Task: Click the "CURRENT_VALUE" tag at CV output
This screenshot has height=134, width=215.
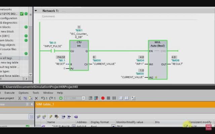Action: tap(104, 64)
